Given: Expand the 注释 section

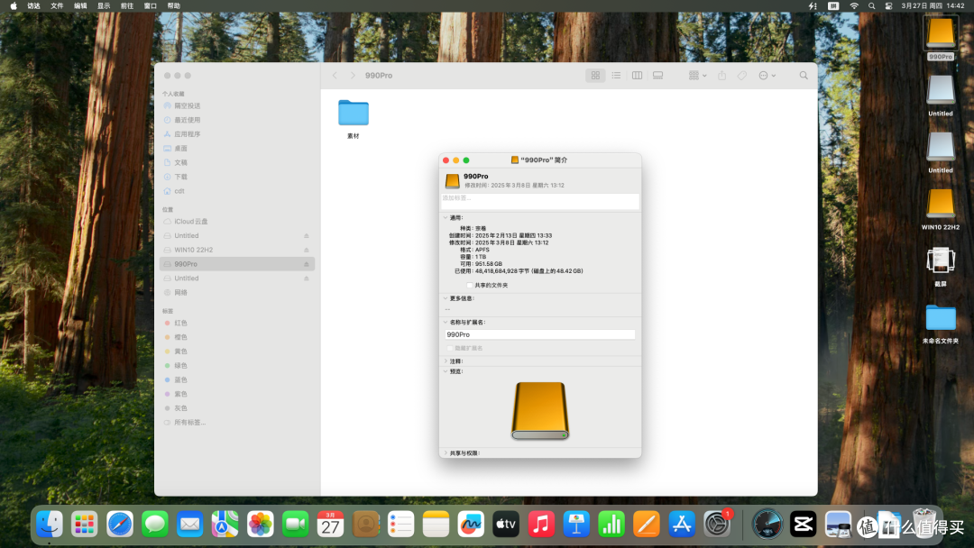Looking at the screenshot, I should click(446, 361).
